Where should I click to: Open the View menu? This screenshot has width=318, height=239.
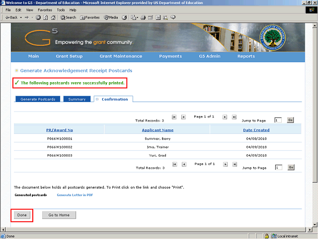pos(29,10)
